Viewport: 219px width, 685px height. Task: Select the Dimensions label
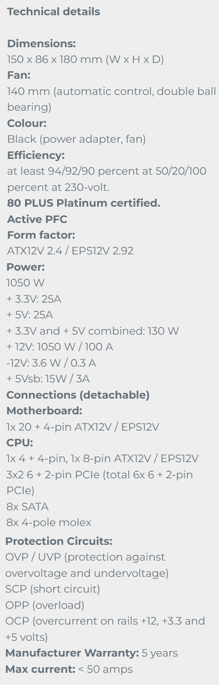coord(41,44)
